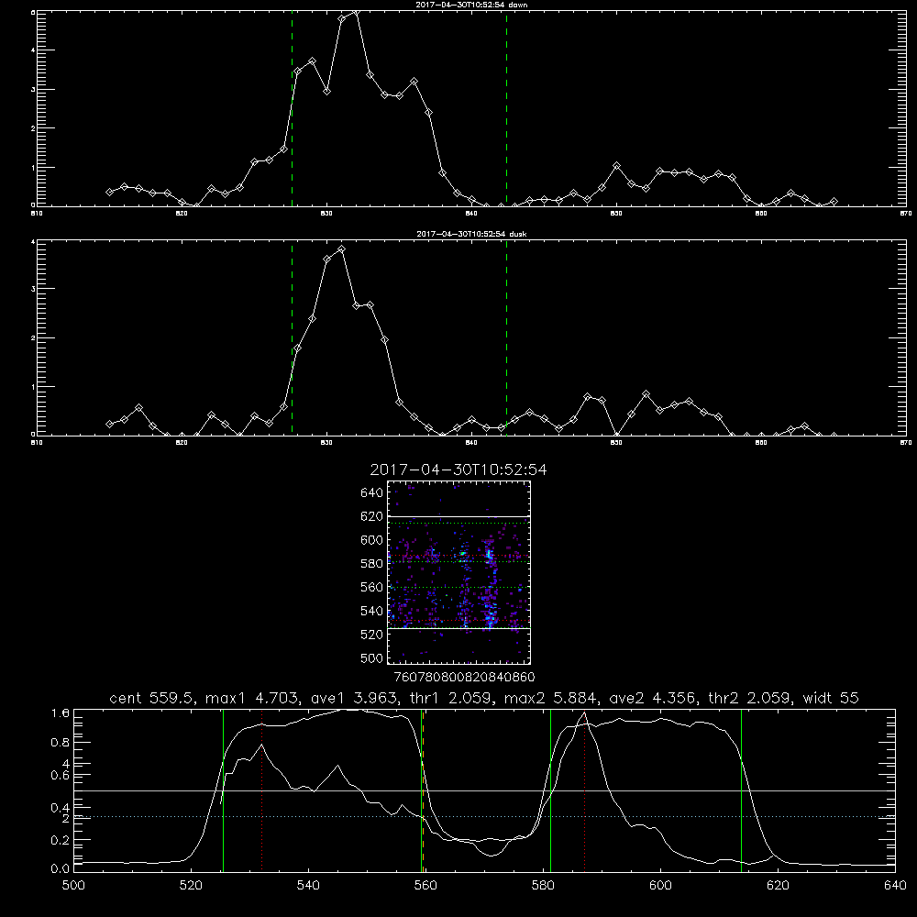Image resolution: width=917 pixels, height=917 pixels.
Task: Click the '2017-04-30T10:52:54 dusk' plot title
Action: click(471, 234)
